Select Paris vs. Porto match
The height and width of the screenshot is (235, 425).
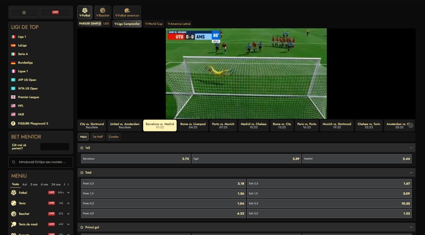(307, 126)
